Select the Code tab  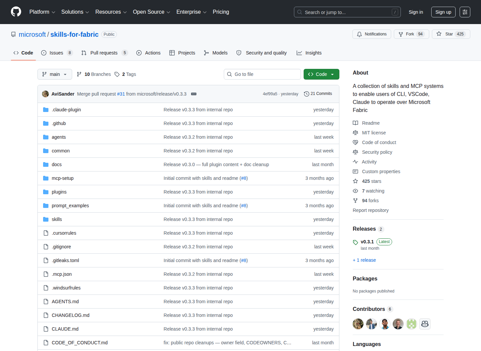(x=23, y=53)
